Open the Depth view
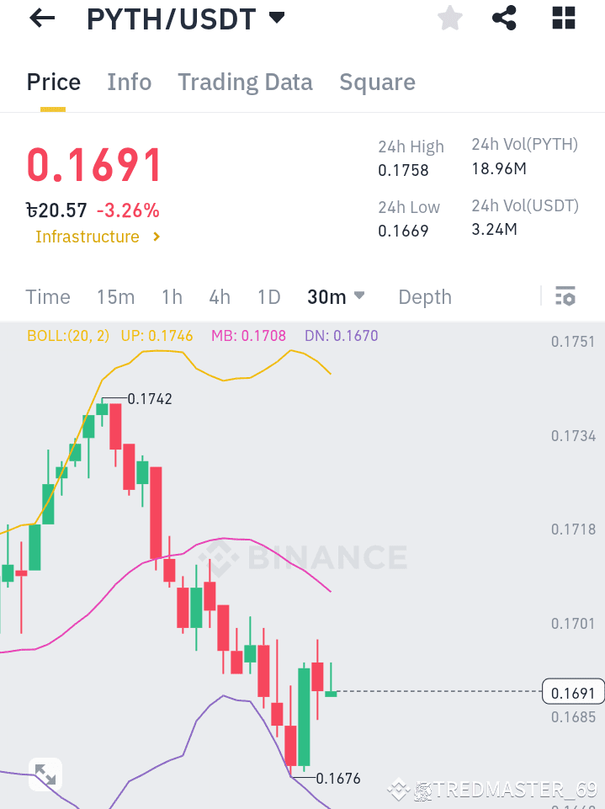The image size is (605, 809). point(424,296)
